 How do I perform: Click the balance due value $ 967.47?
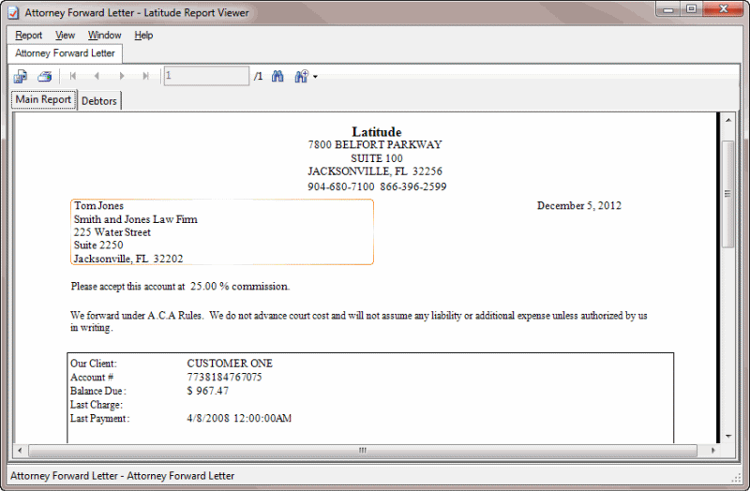(x=207, y=391)
